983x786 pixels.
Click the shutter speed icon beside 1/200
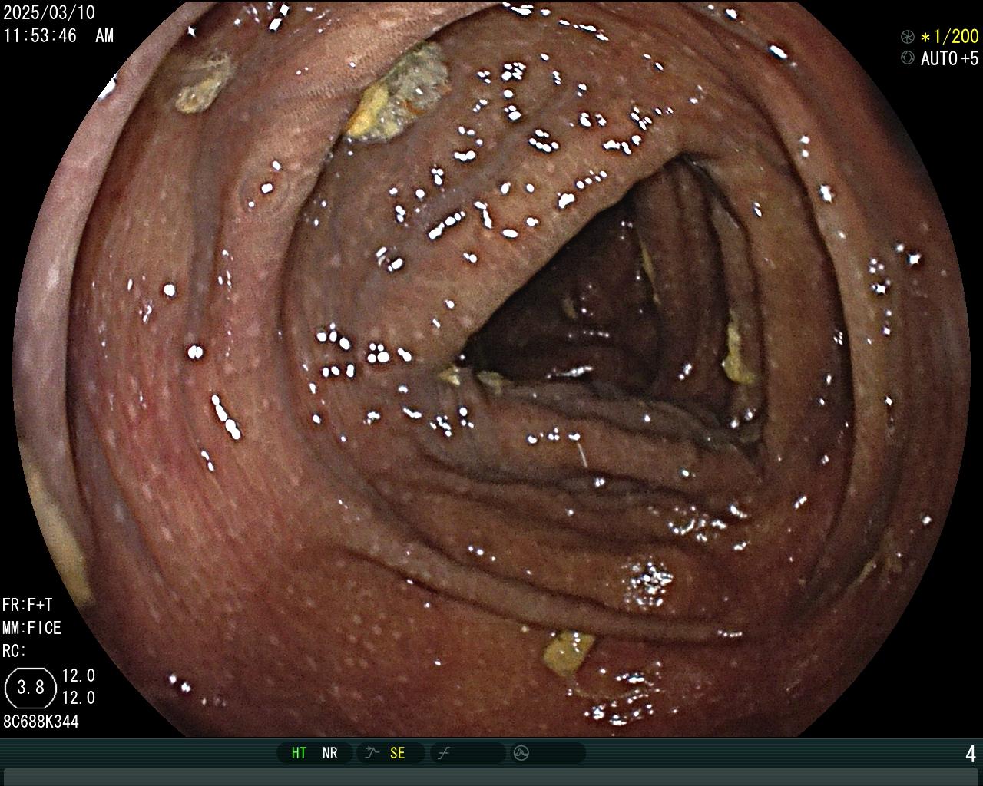[908, 36]
